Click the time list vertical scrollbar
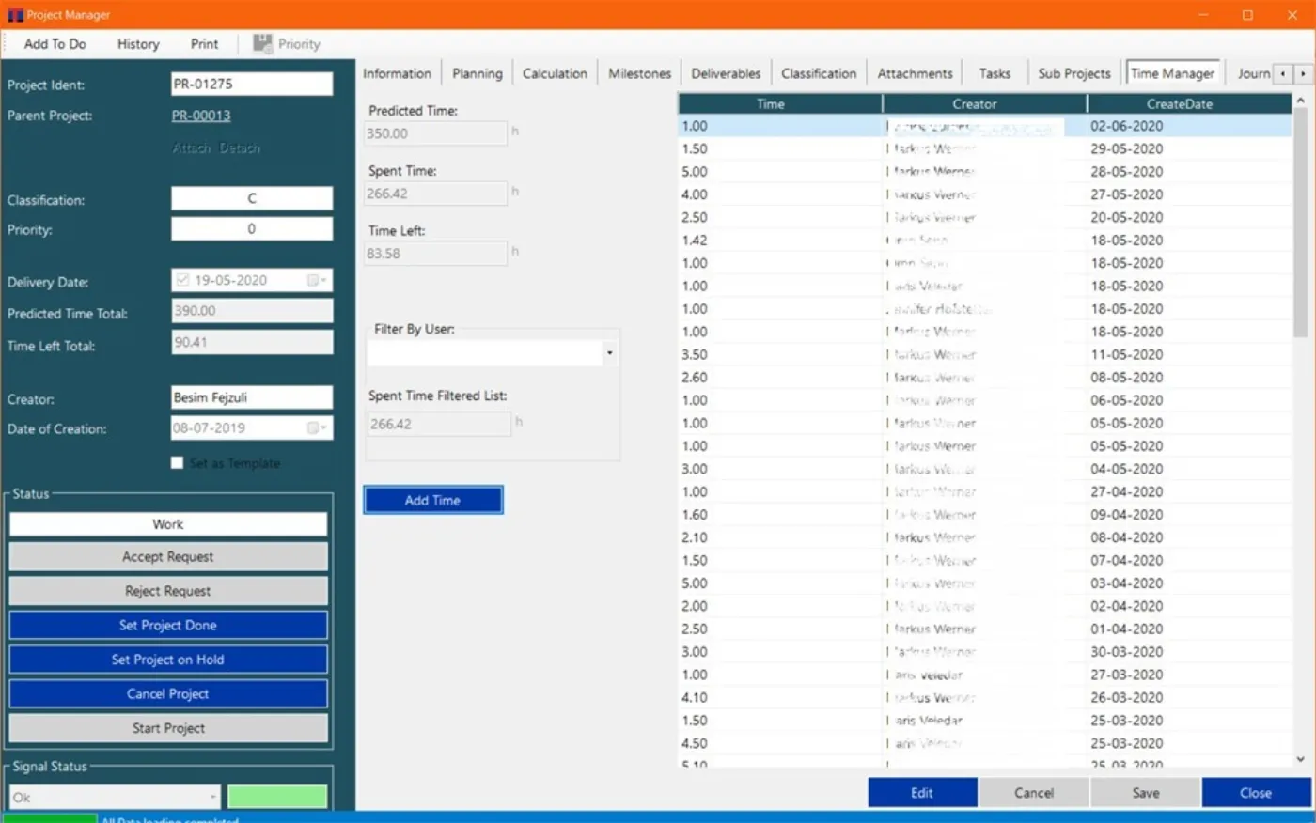The height and width of the screenshot is (823, 1316). click(x=1301, y=429)
